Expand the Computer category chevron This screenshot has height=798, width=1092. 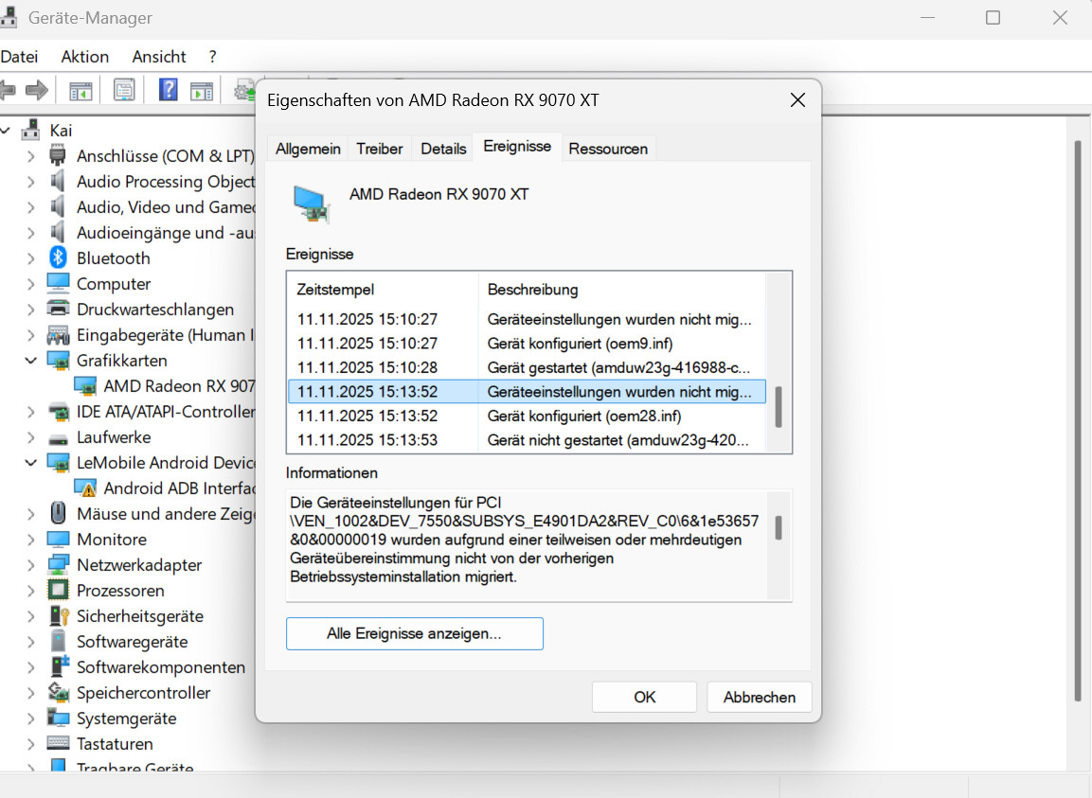[x=30, y=284]
